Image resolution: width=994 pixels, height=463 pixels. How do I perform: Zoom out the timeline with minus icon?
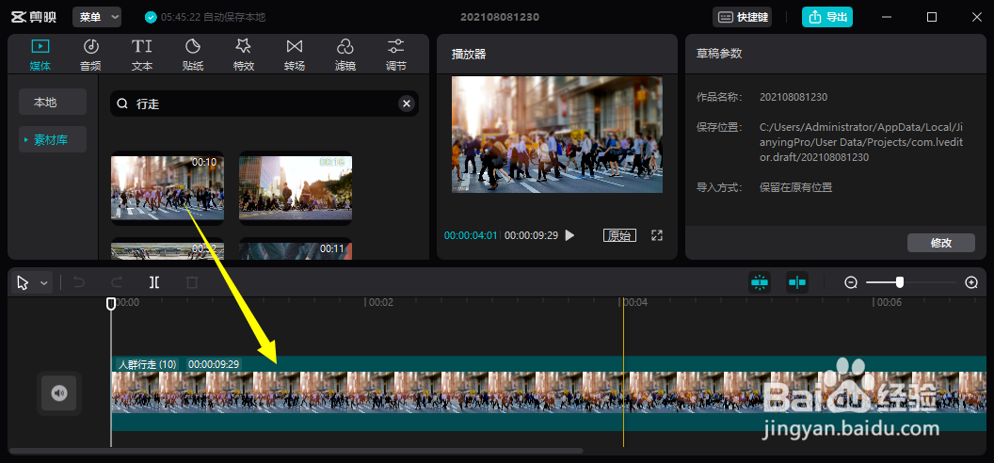pos(851,282)
